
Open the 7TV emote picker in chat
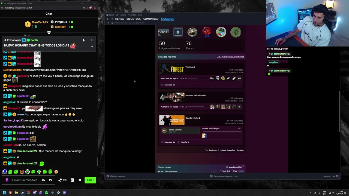click(x=43, y=180)
